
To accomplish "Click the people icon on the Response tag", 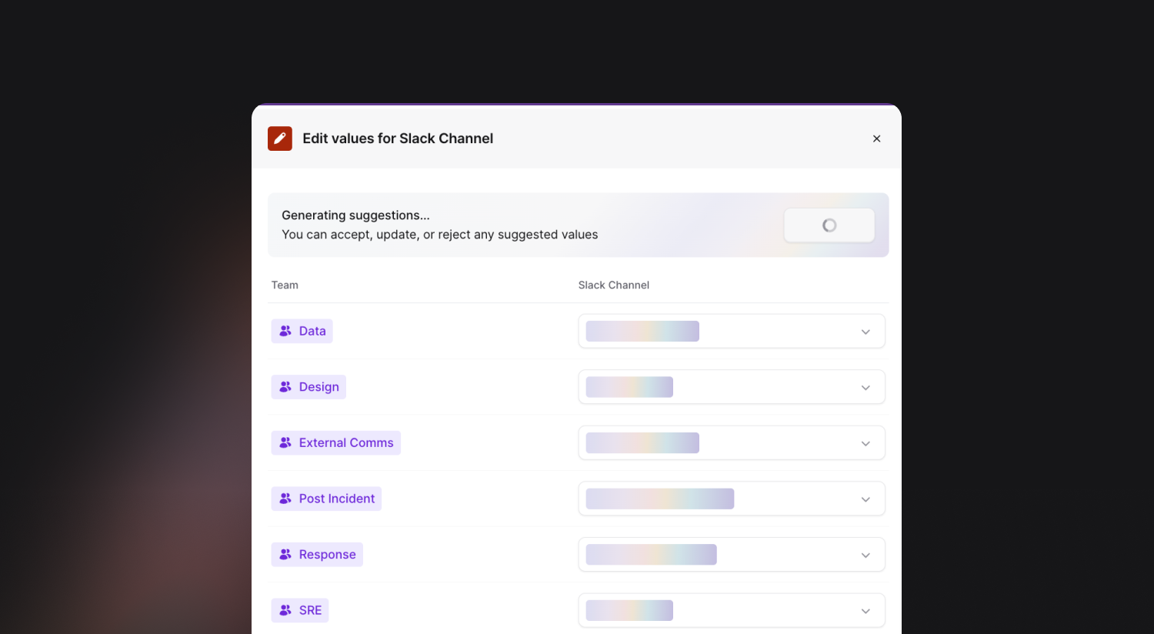I will (x=285, y=554).
